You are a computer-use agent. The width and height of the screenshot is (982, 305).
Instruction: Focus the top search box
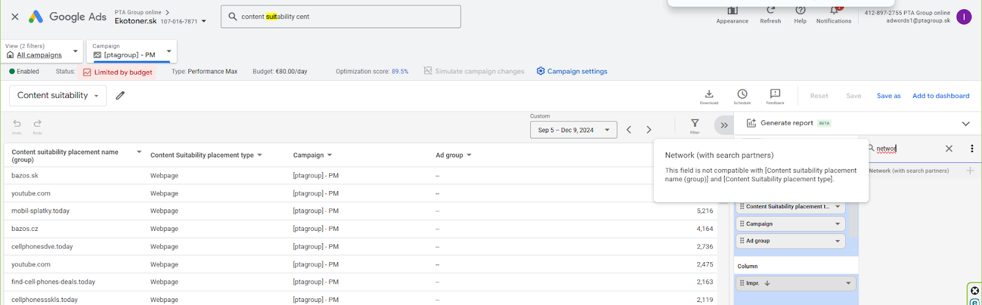click(341, 17)
